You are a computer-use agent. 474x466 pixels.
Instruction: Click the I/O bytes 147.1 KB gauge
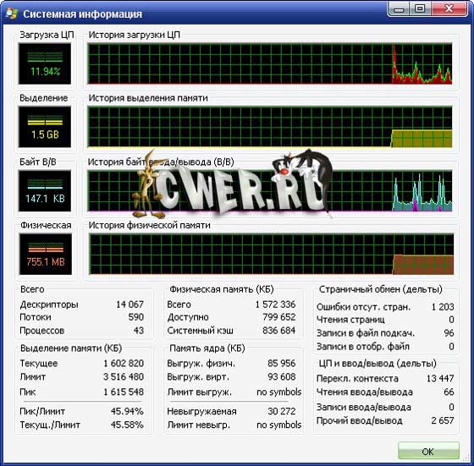coord(45,191)
